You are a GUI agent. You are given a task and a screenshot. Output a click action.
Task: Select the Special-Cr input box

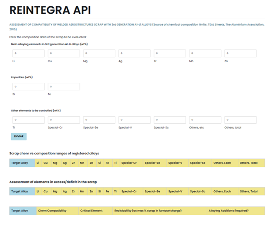[x=64, y=120]
